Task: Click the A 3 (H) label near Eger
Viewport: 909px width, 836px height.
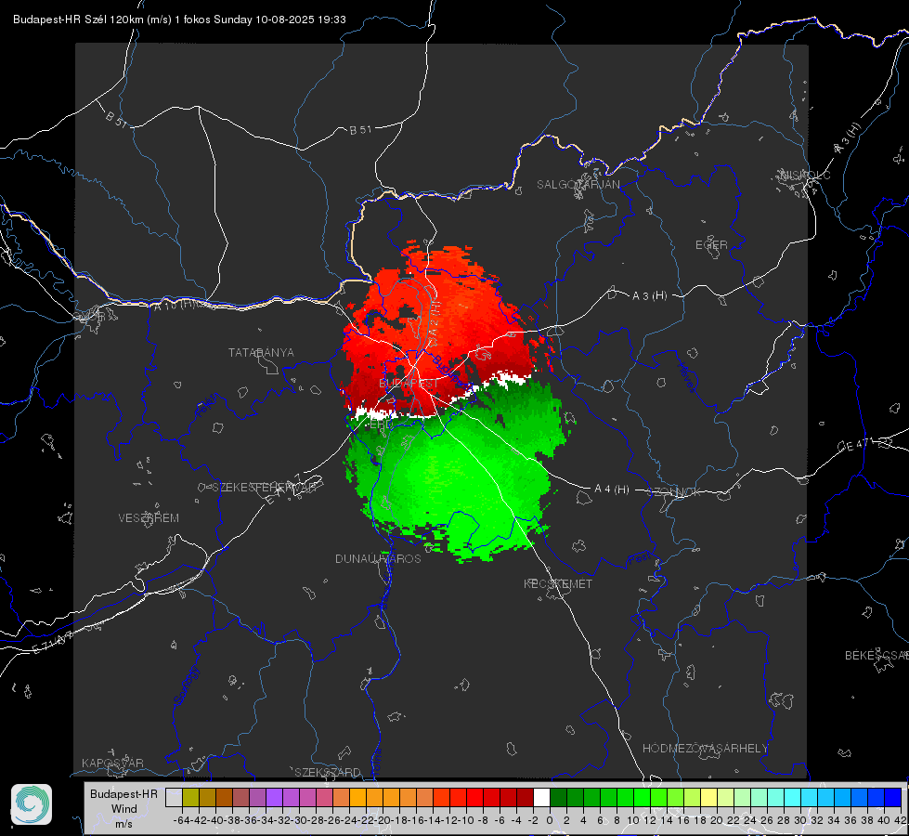Action: click(x=649, y=296)
